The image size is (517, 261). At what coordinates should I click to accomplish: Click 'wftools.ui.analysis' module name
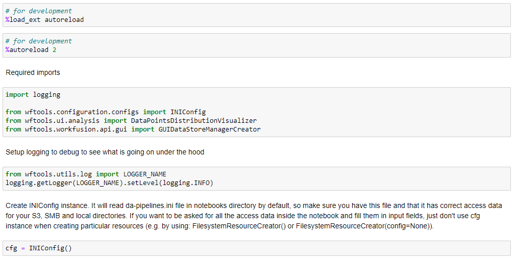tap(62, 120)
